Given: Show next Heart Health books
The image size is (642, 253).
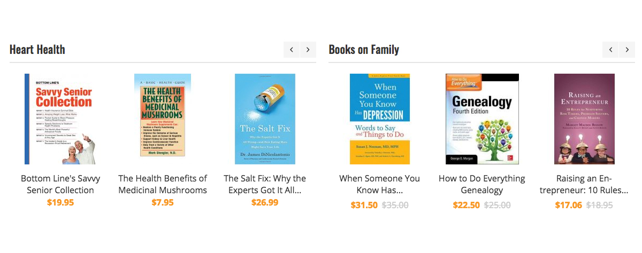Looking at the screenshot, I should point(308,50).
